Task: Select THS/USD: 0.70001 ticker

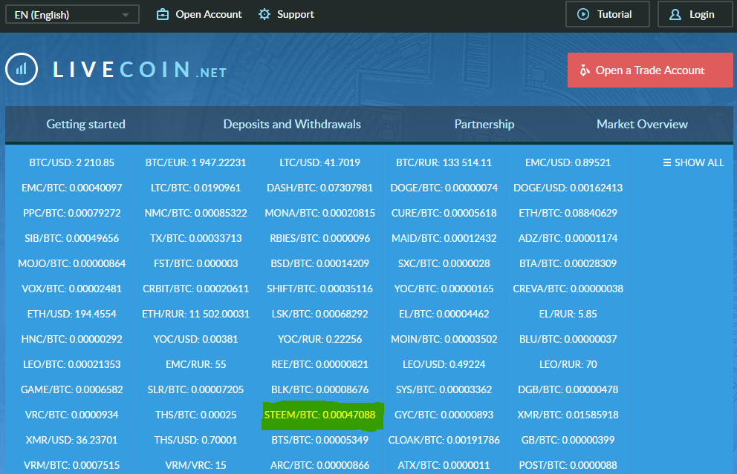Action: (x=196, y=440)
